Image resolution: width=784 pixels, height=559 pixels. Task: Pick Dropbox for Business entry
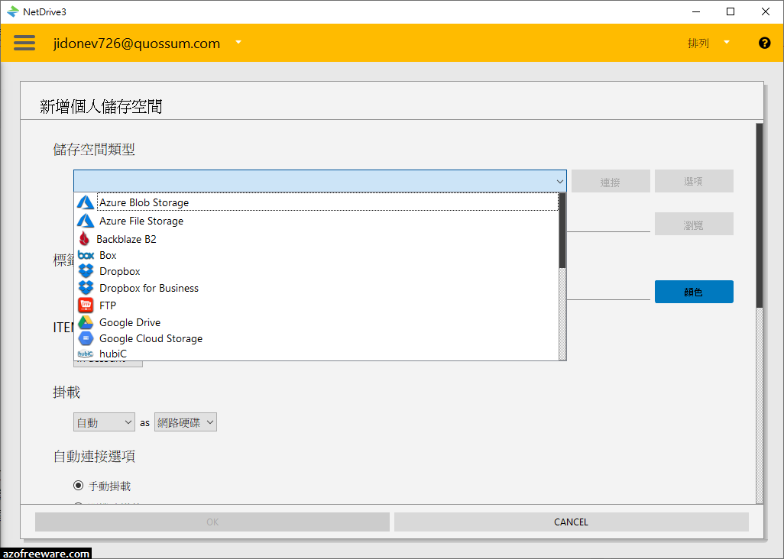[316, 288]
